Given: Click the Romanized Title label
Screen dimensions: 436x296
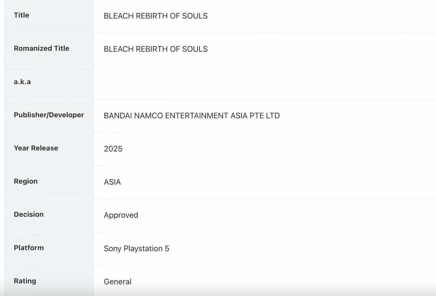Looking at the screenshot, I should click(x=41, y=48).
